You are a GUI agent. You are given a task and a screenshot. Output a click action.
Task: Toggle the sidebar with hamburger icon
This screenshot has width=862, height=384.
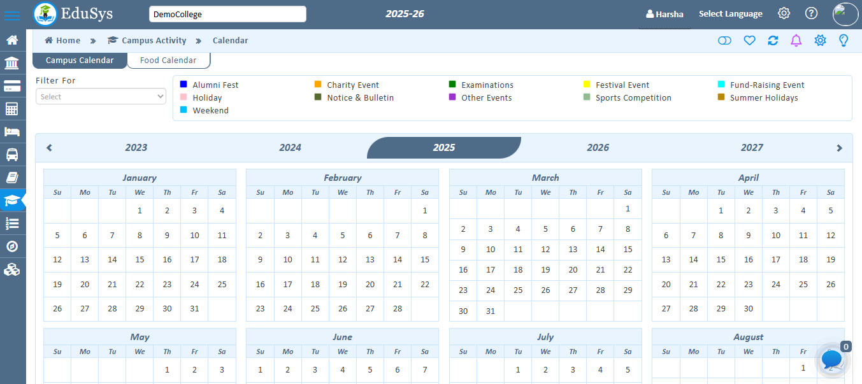(x=11, y=15)
